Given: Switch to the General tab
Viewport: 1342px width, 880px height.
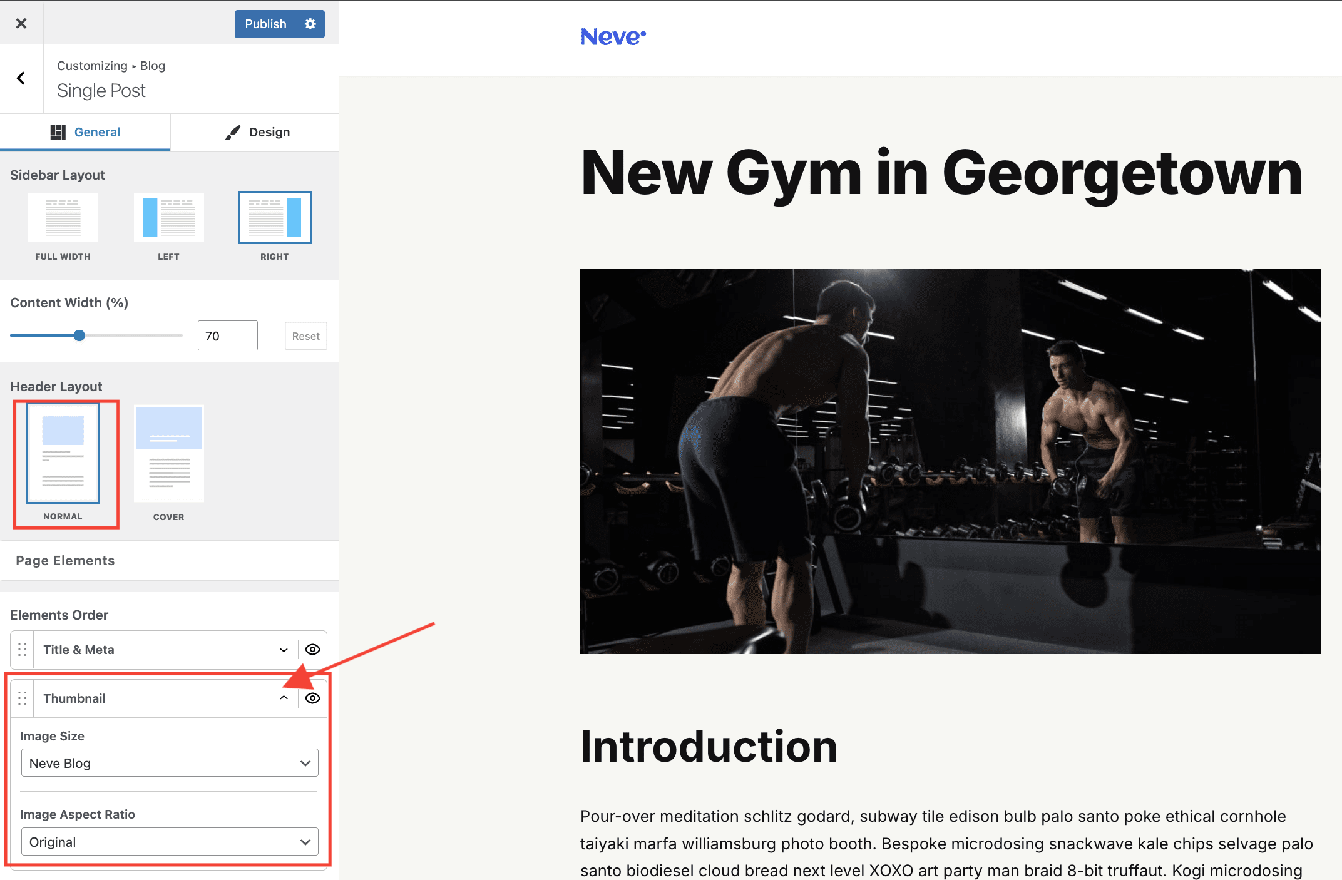Looking at the screenshot, I should point(85,132).
